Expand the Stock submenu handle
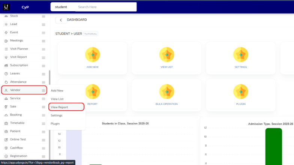This screenshot has height=165, width=294. tap(43, 16)
